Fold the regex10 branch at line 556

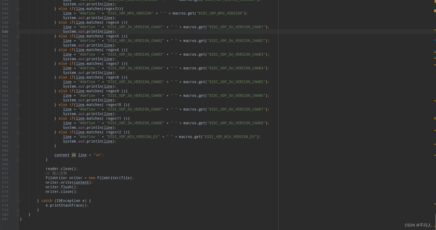coord(18,105)
